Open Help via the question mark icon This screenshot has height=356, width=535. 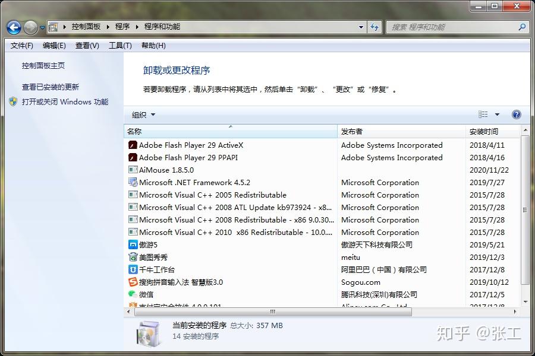pyautogui.click(x=516, y=115)
